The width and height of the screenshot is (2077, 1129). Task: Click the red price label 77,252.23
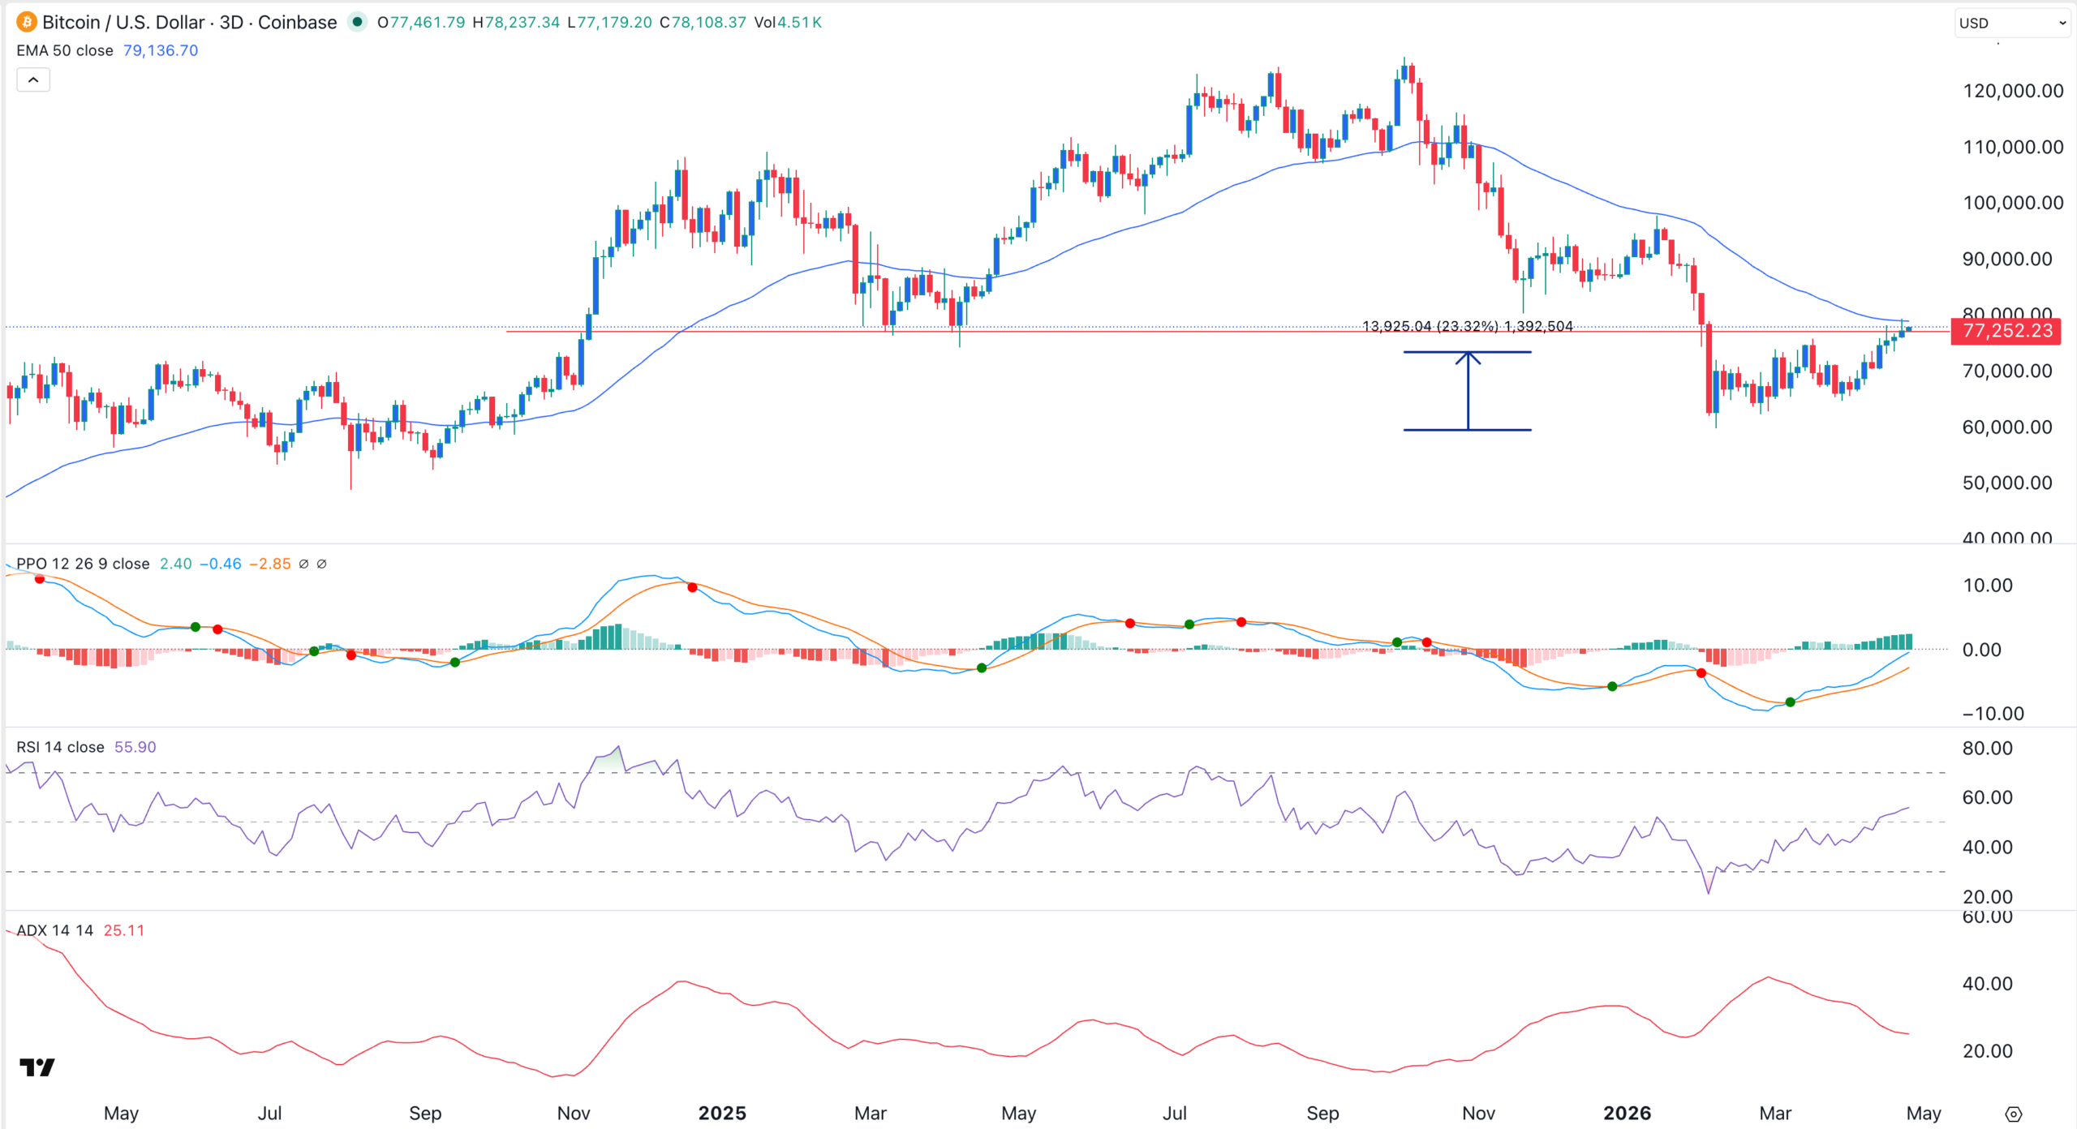pyautogui.click(x=2006, y=331)
